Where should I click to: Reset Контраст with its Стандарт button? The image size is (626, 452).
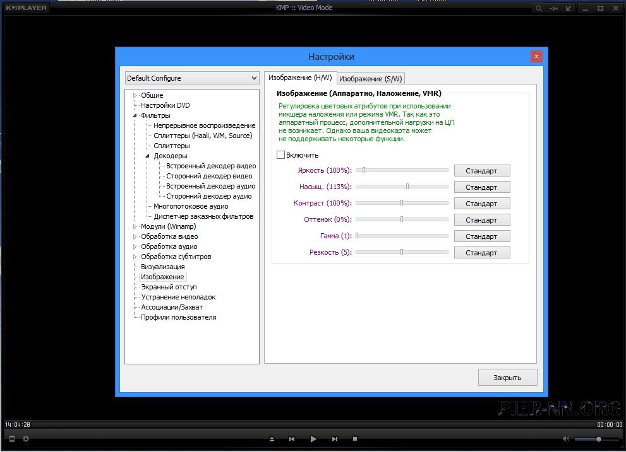click(x=482, y=203)
